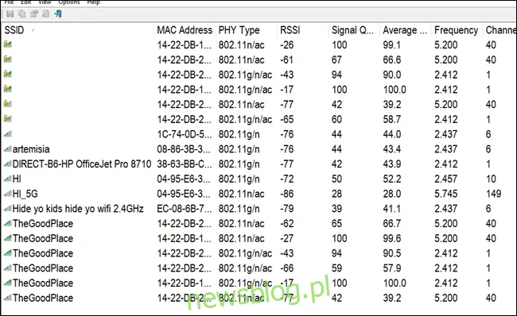Image resolution: width=517 pixels, height=316 pixels.
Task: Click MAC address 08-86-3B-3...
Action: pos(183,149)
